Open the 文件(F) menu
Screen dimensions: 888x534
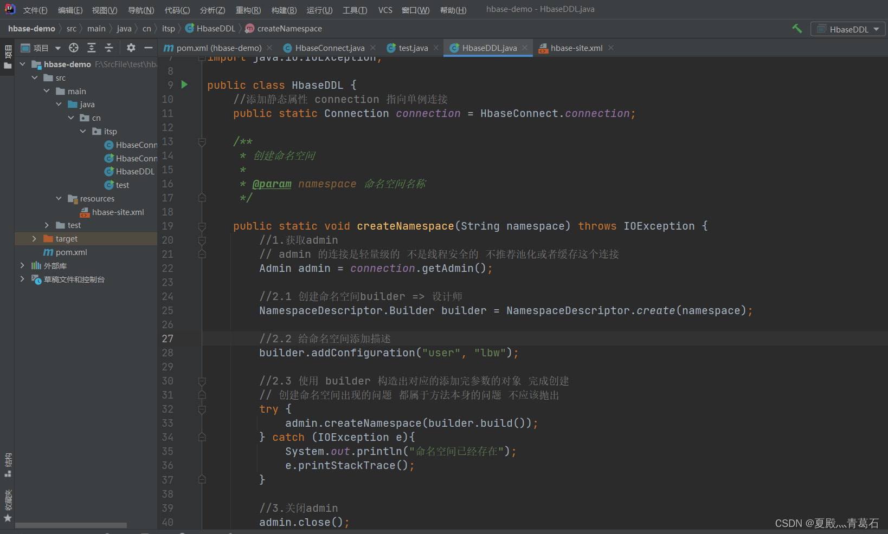[x=35, y=10]
